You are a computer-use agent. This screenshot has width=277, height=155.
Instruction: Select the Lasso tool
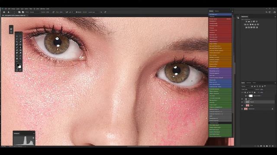pos(17,39)
